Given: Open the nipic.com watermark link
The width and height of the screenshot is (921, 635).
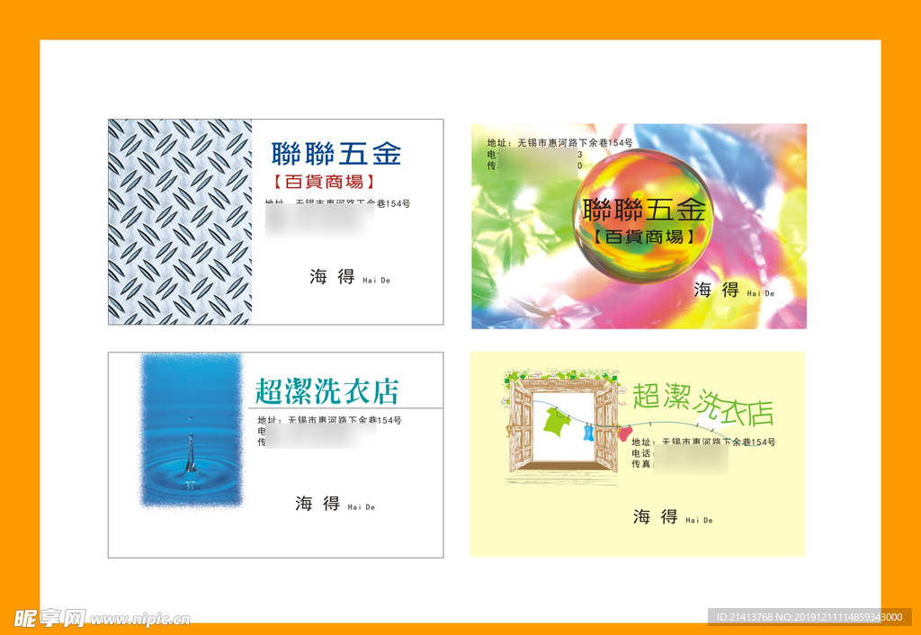Looking at the screenshot, I should [x=140, y=619].
